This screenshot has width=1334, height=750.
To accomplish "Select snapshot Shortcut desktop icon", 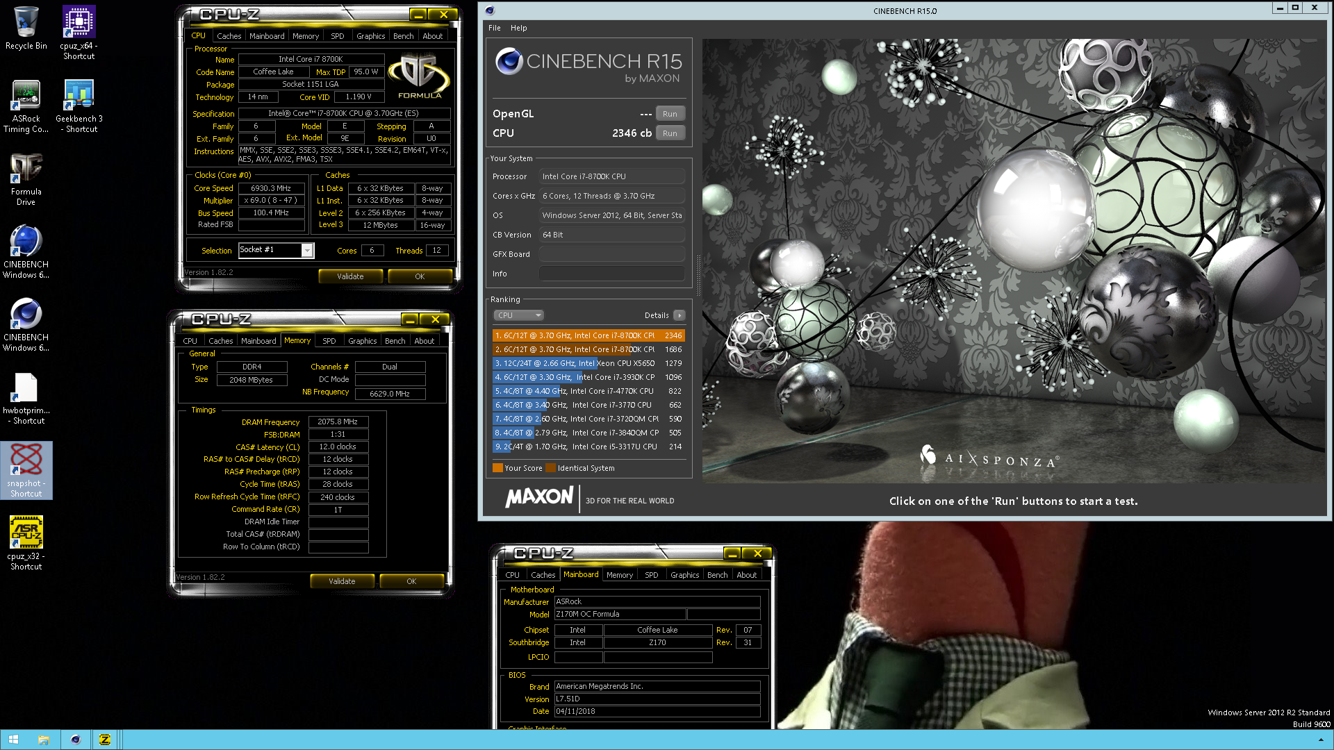I will [26, 470].
